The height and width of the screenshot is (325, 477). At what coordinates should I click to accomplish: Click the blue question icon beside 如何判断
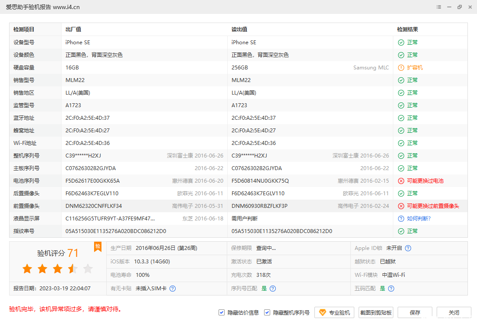[x=401, y=219]
